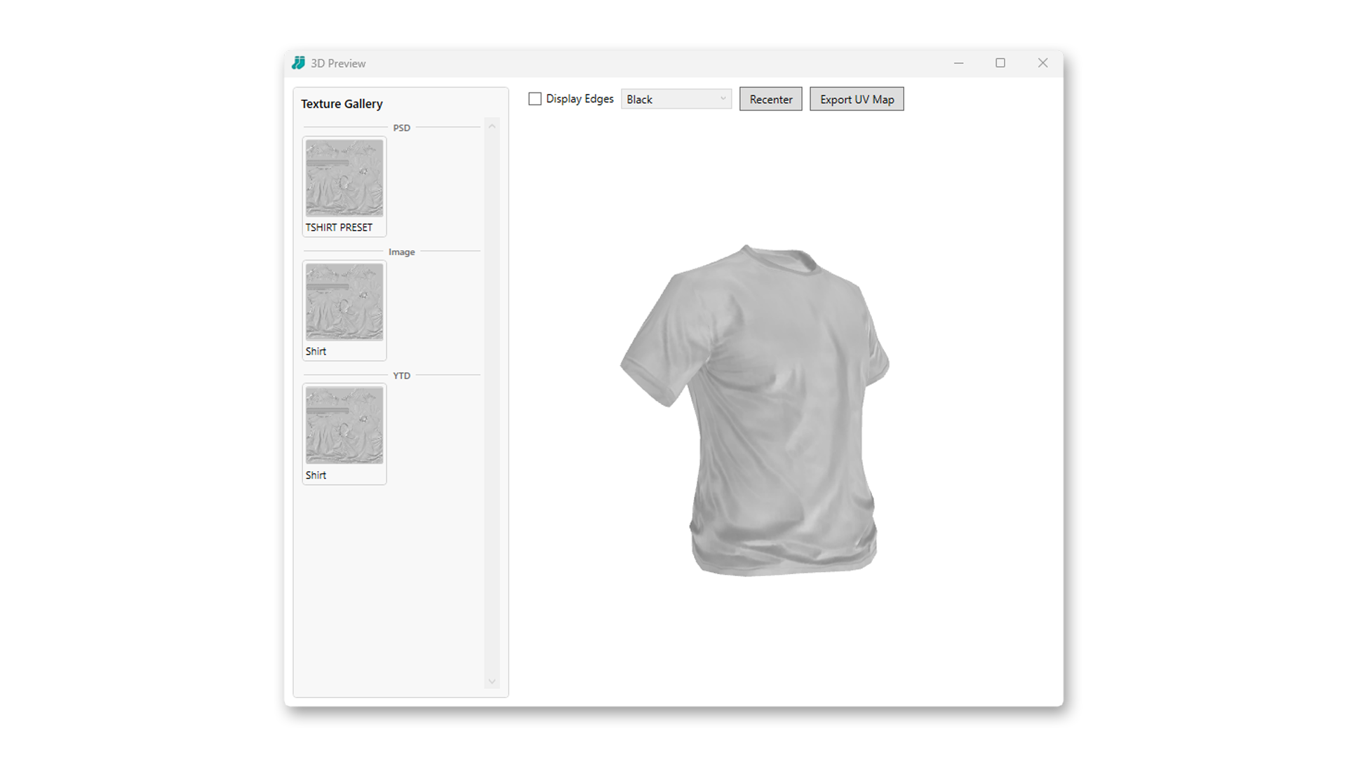The image size is (1347, 757).
Task: Enable the Display Edges checkbox
Action: (x=535, y=99)
